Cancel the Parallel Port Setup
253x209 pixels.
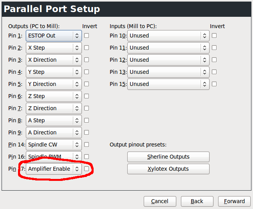click(160, 201)
